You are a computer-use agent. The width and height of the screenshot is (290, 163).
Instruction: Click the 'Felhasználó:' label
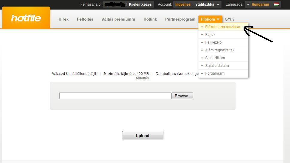point(91,4)
